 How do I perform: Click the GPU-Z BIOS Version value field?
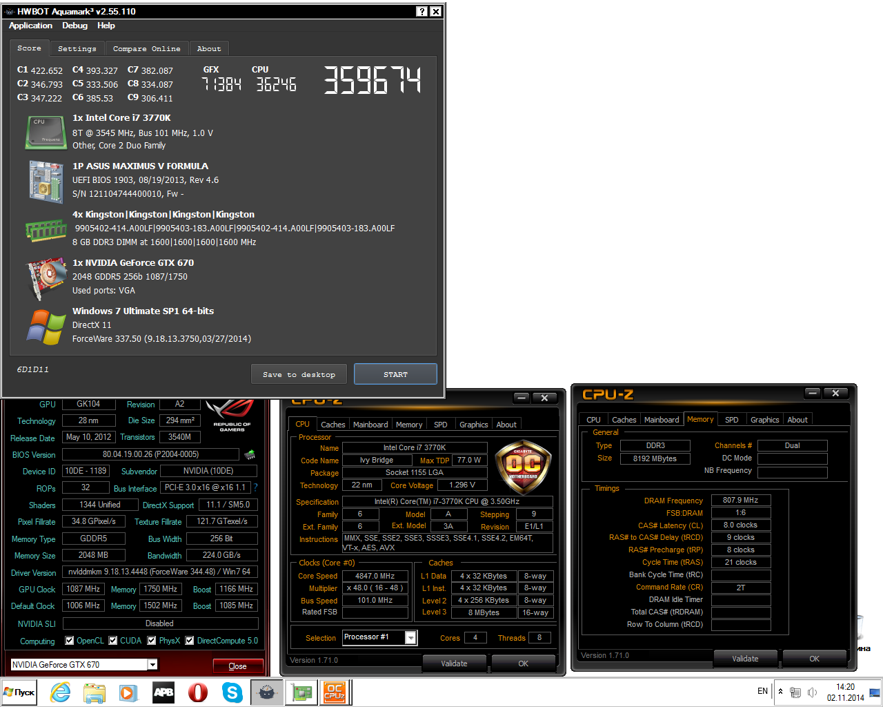(x=150, y=454)
